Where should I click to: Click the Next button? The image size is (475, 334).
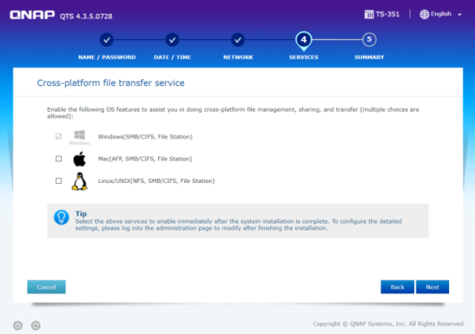click(432, 286)
